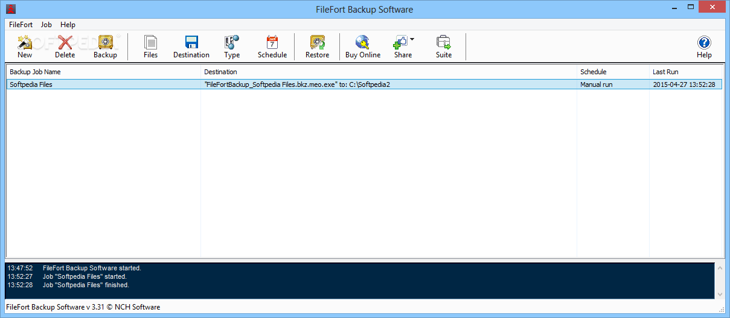Image resolution: width=730 pixels, height=318 pixels.
Task: Sort by Last Run column header
Action: point(686,72)
